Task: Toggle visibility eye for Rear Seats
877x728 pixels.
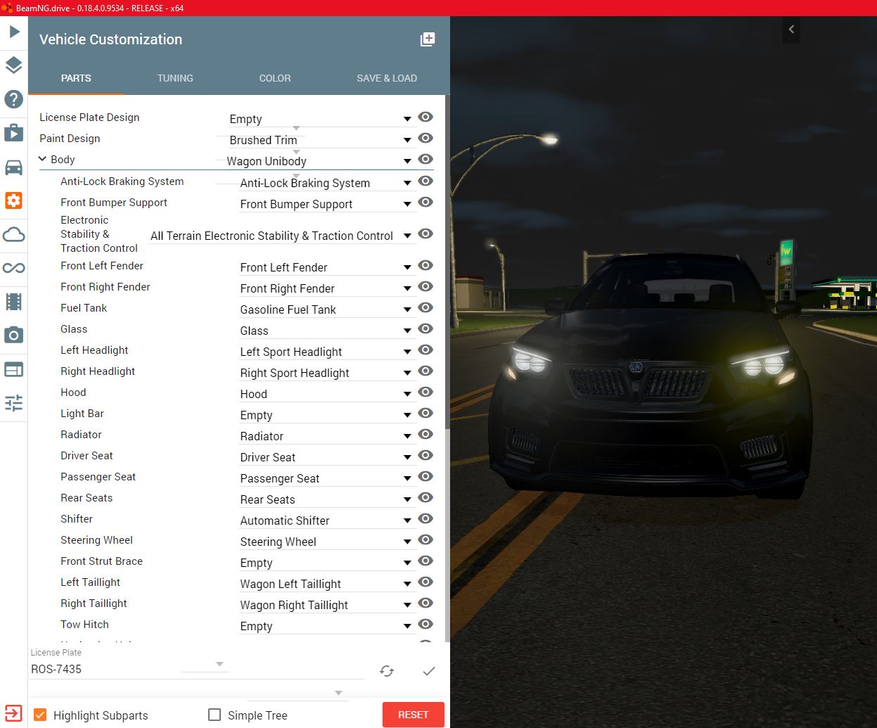Action: tap(425, 498)
